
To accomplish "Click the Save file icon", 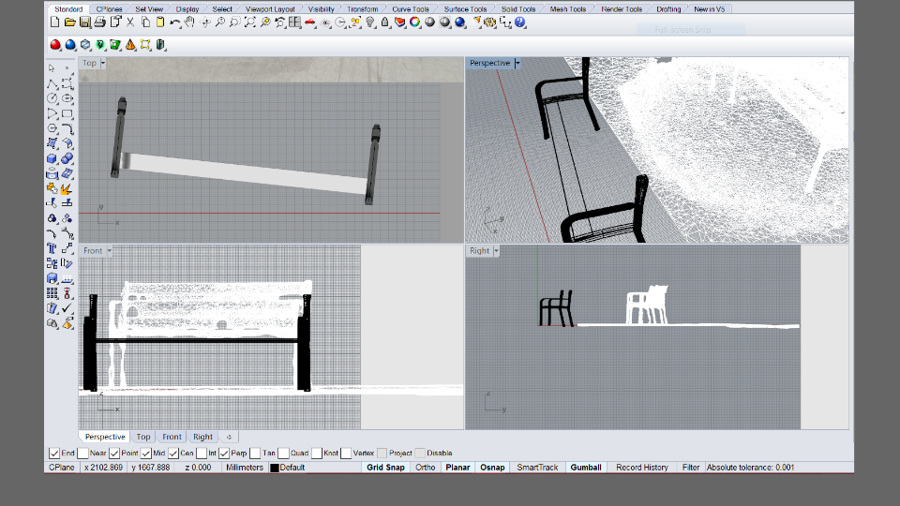I will tap(85, 22).
